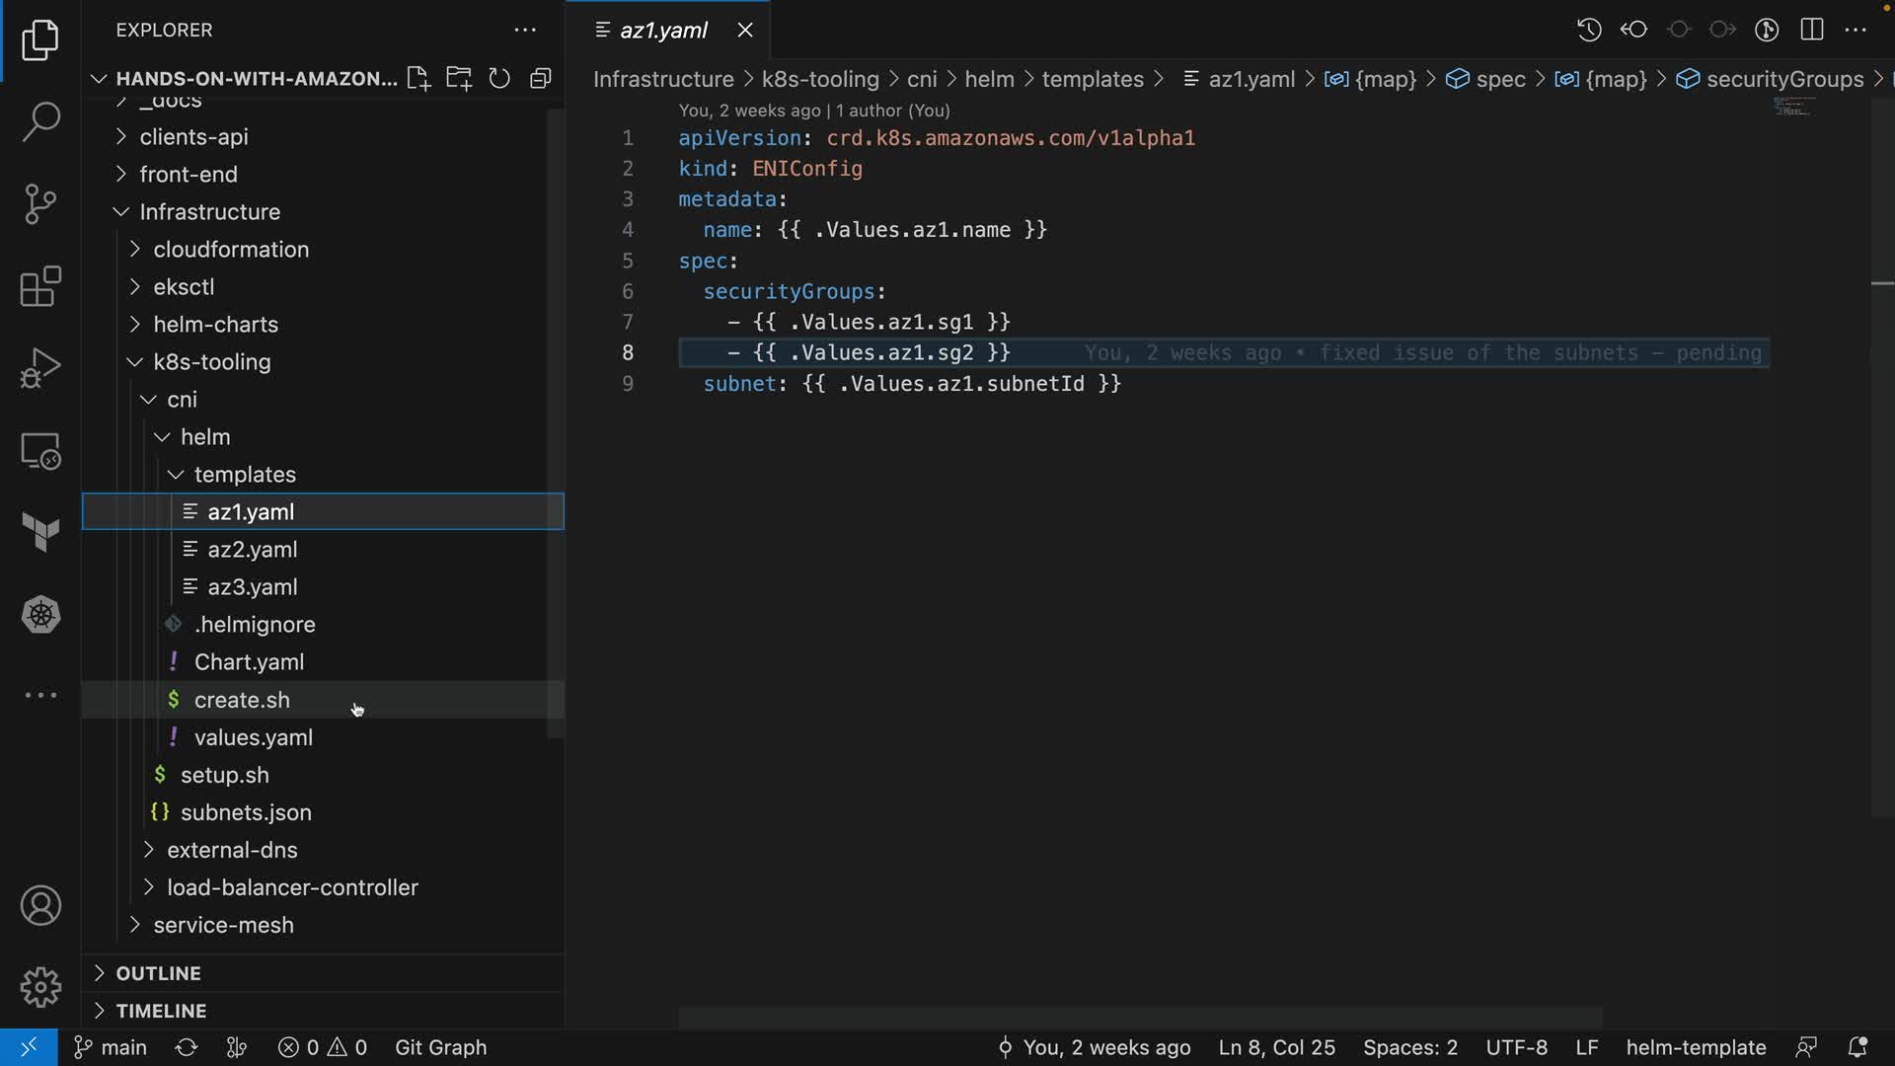Click the editor horizontal scrollbar
Viewport: 1895px width, 1066px height.
[x=1140, y=1017]
